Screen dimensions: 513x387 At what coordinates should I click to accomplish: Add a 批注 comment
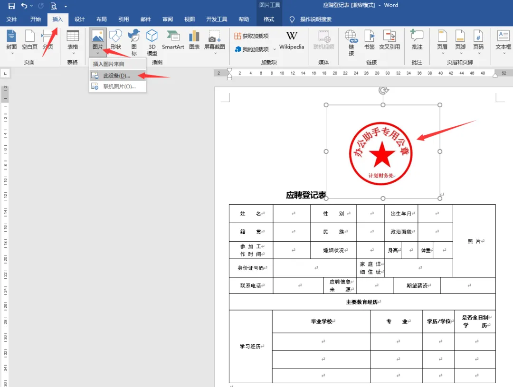coord(417,40)
